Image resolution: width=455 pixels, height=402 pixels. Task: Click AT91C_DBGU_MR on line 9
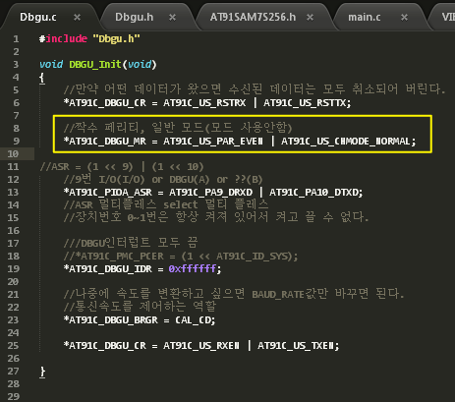107,142
